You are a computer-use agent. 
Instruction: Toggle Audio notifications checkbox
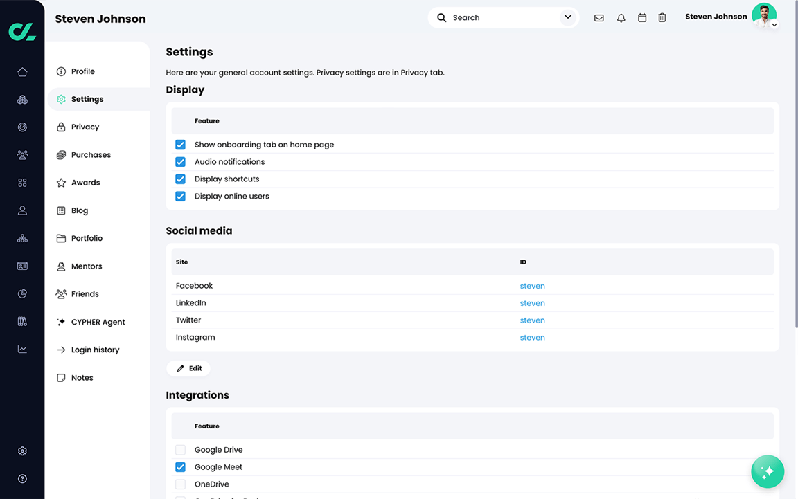tap(180, 162)
